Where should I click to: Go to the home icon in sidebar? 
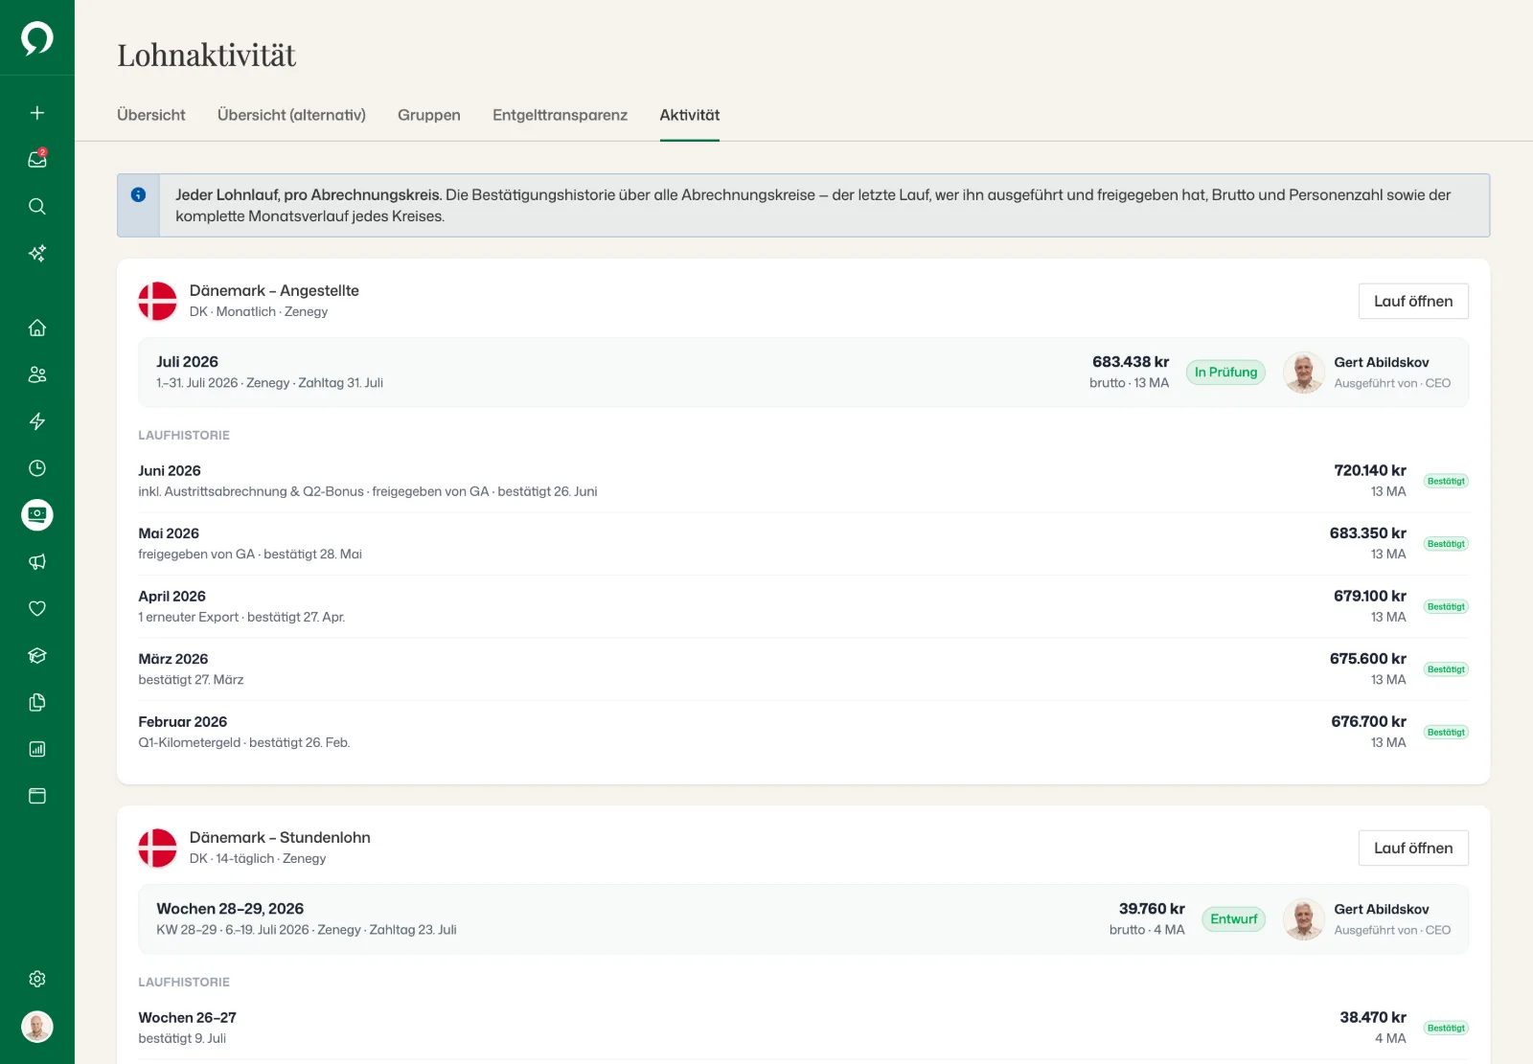tap(37, 328)
